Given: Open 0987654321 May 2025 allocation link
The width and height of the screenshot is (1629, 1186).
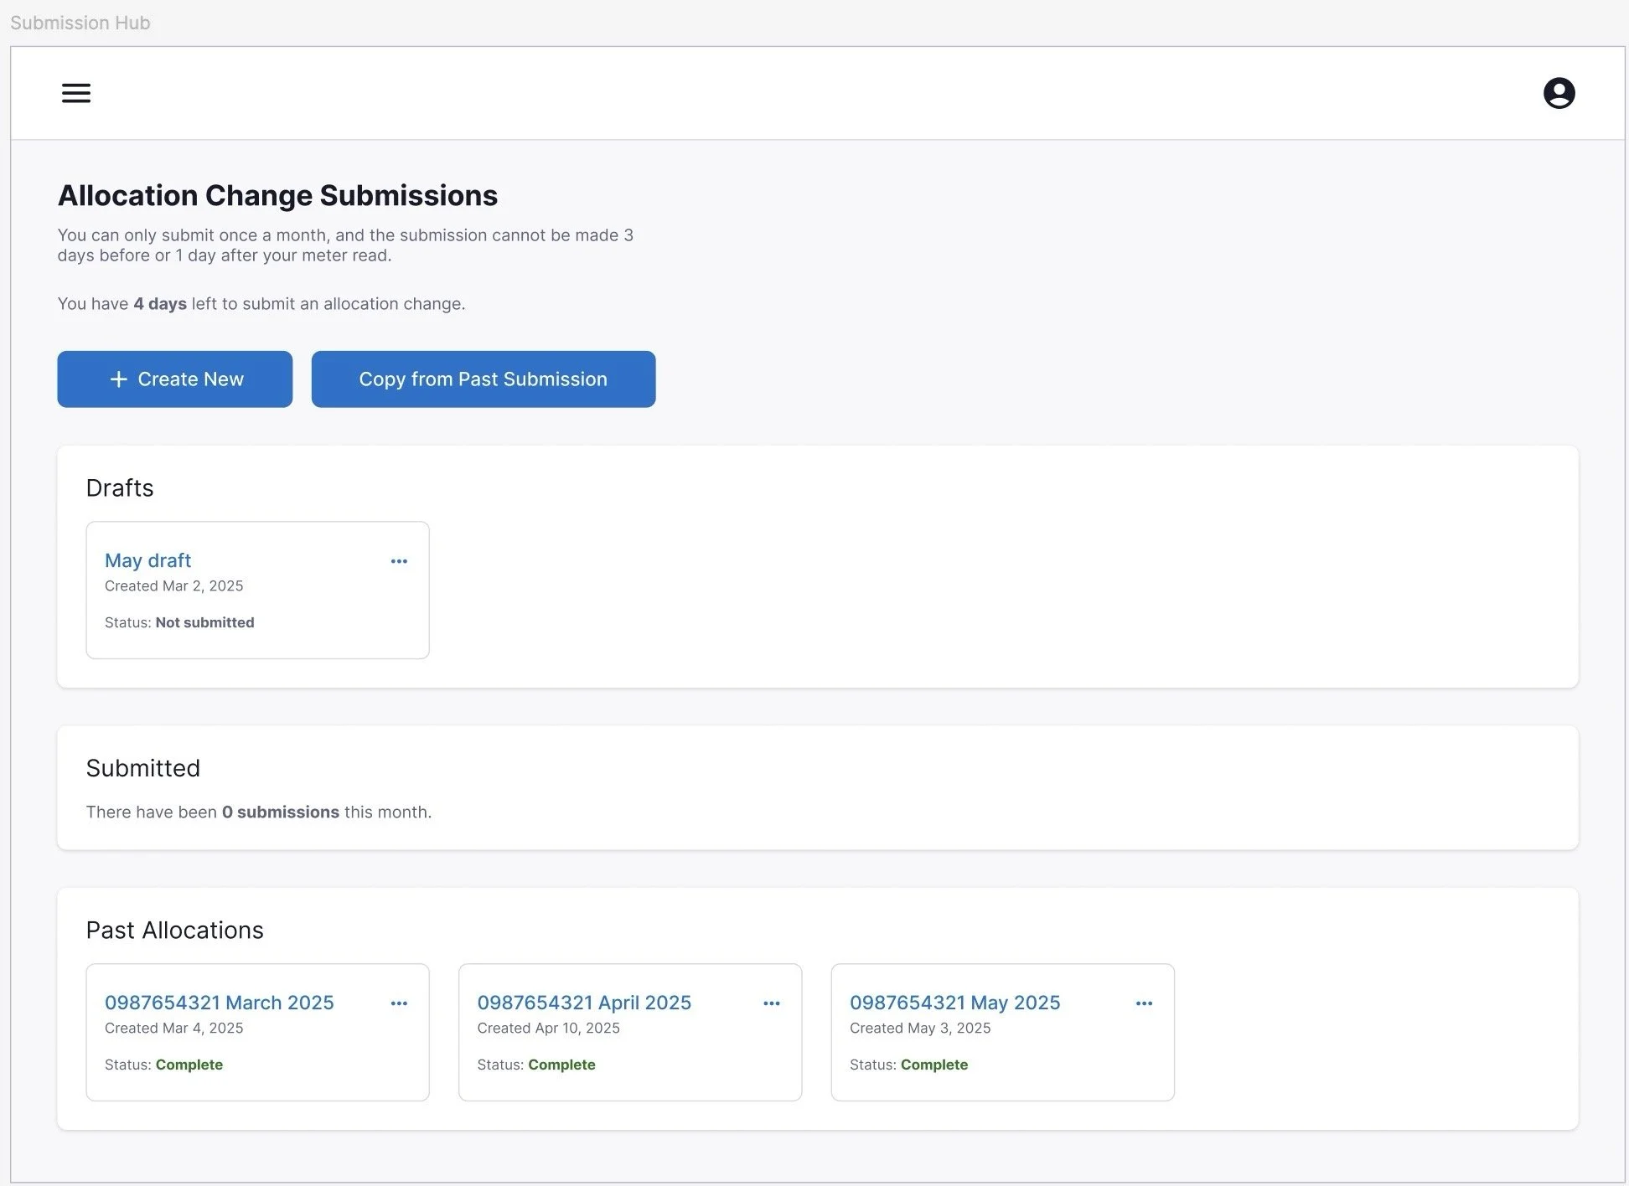Looking at the screenshot, I should point(954,1003).
